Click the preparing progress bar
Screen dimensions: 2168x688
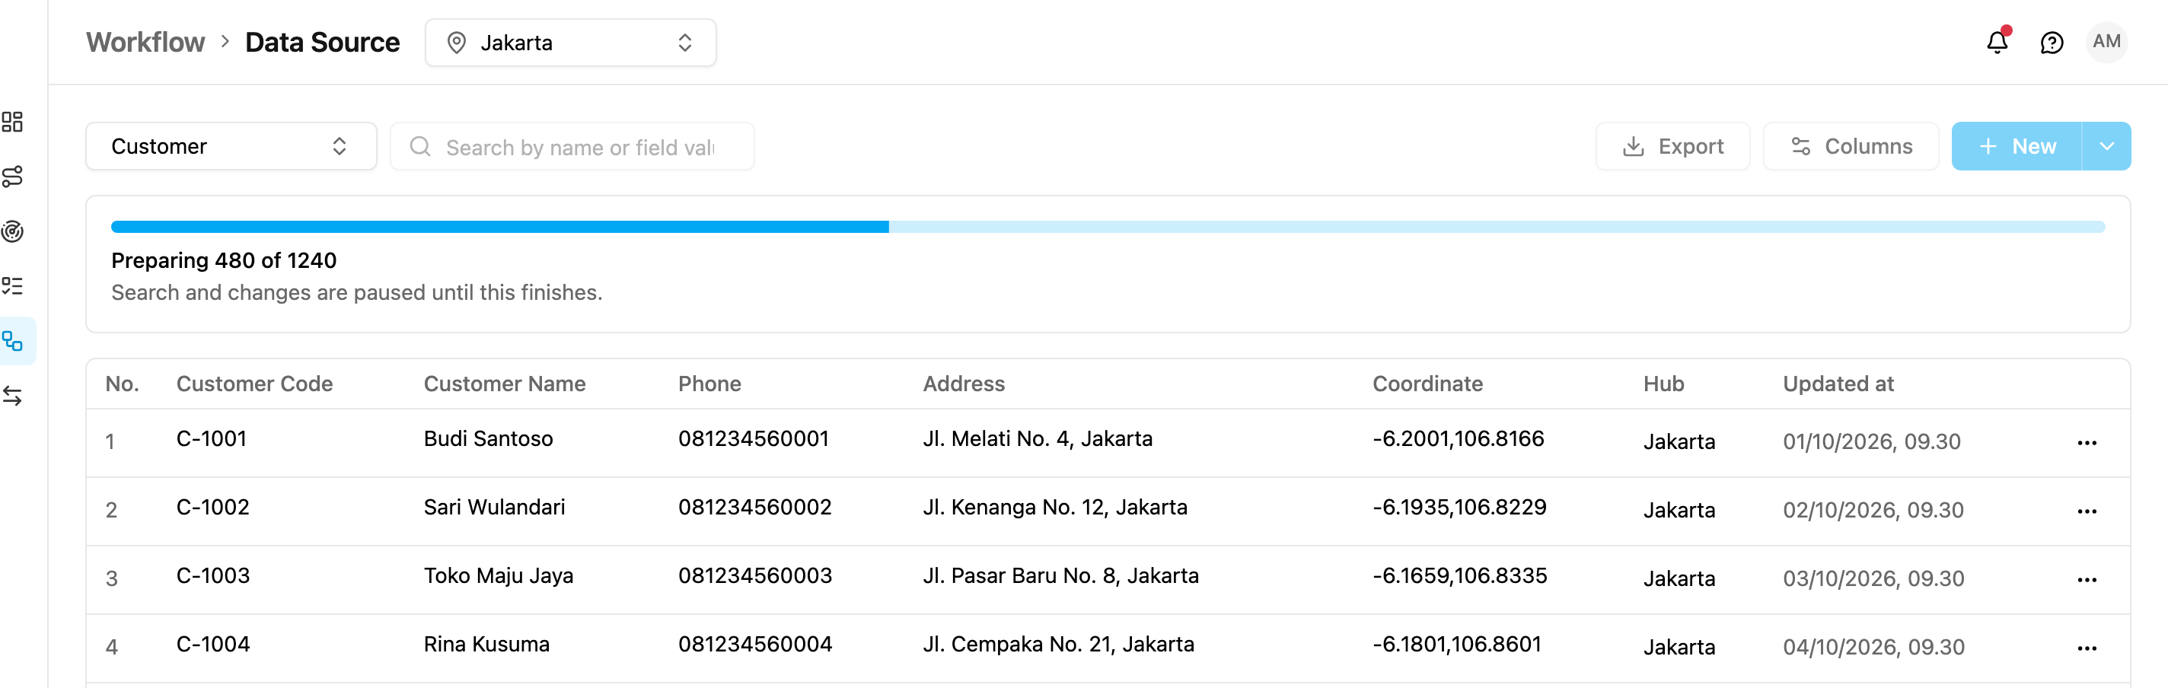point(1108,227)
